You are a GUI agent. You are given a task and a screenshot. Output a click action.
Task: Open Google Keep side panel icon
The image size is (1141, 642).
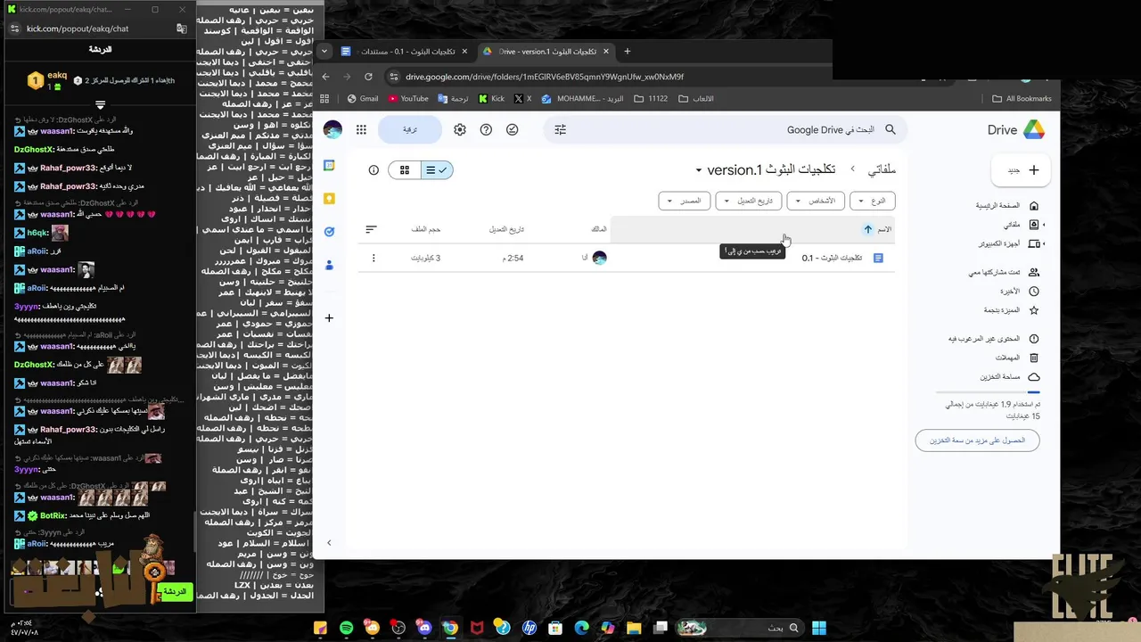click(329, 198)
